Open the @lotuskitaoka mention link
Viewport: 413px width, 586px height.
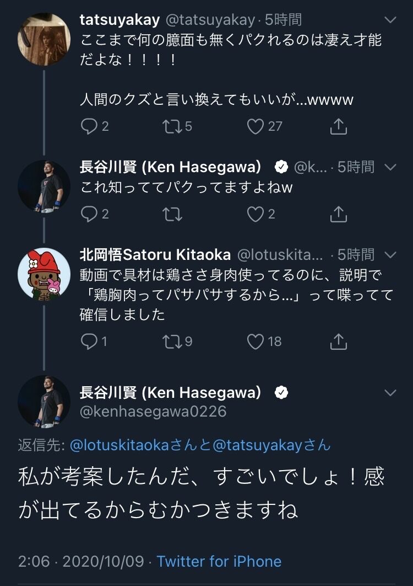(120, 445)
